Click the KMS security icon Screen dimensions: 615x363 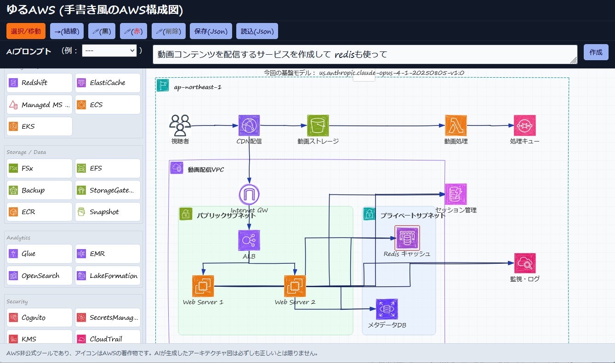(39, 339)
